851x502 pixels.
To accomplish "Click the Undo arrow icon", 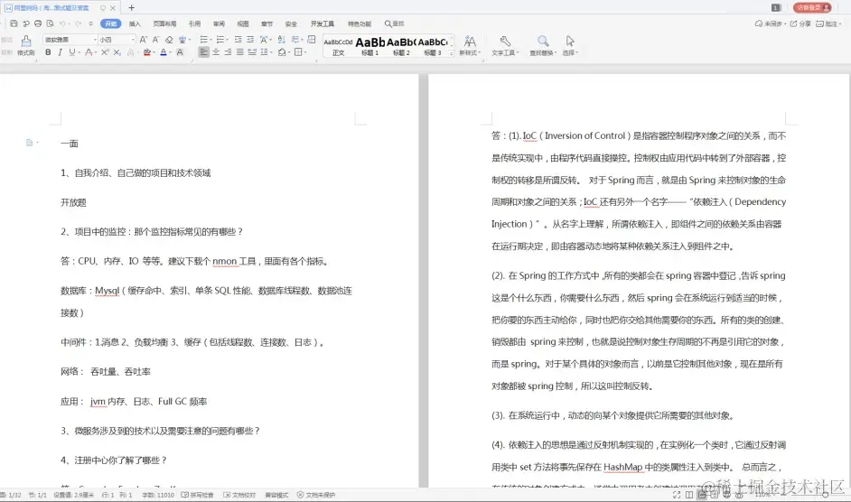I will click(x=62, y=23).
